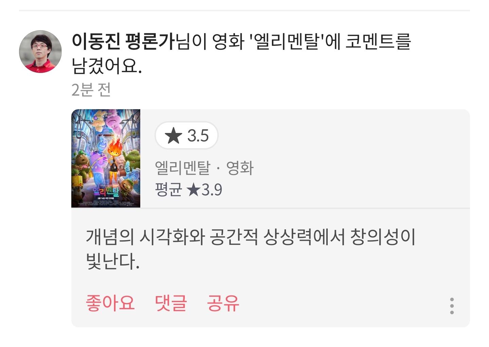
Task: Tap the 이동진 평론가 name in bold
Action: click(x=124, y=41)
